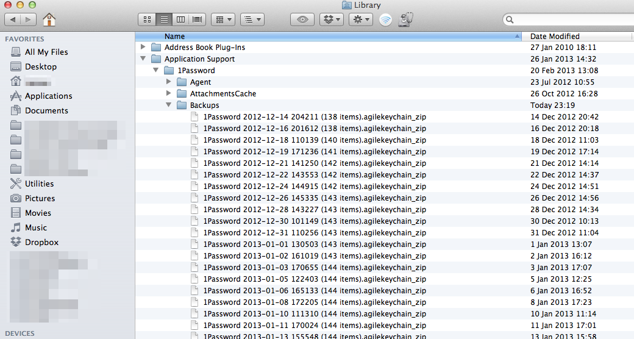Expand the AttachmentsCache folder
This screenshot has height=339, width=634.
[169, 93]
